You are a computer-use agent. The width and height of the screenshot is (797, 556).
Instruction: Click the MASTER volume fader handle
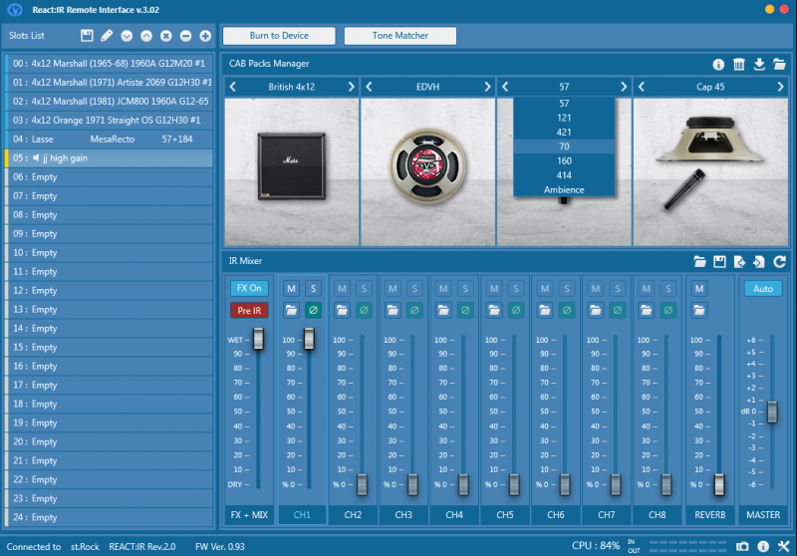[x=770, y=411]
